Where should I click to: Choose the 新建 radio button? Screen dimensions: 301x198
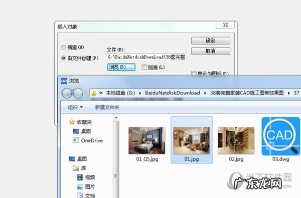[x=63, y=47]
